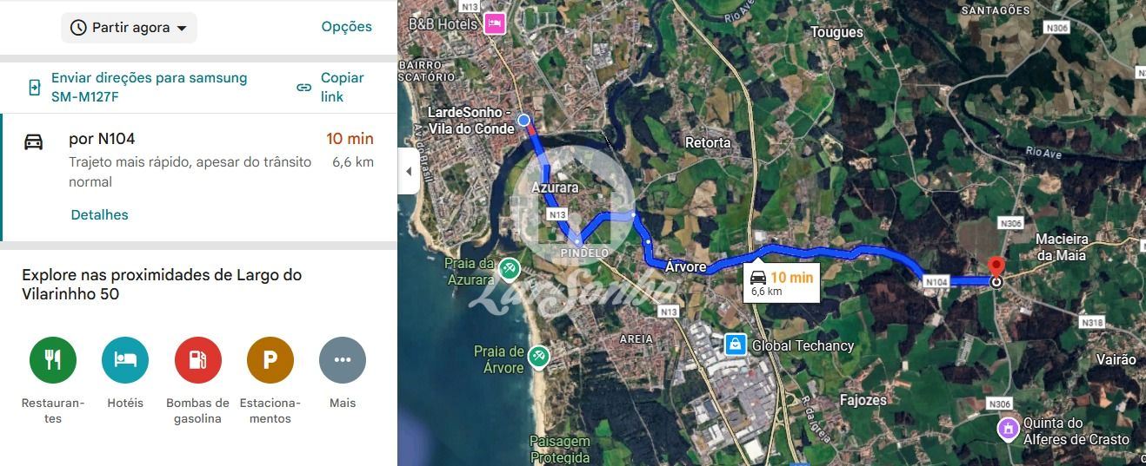Send directions to samsung SM-M127F
1146x466 pixels.
(x=139, y=87)
